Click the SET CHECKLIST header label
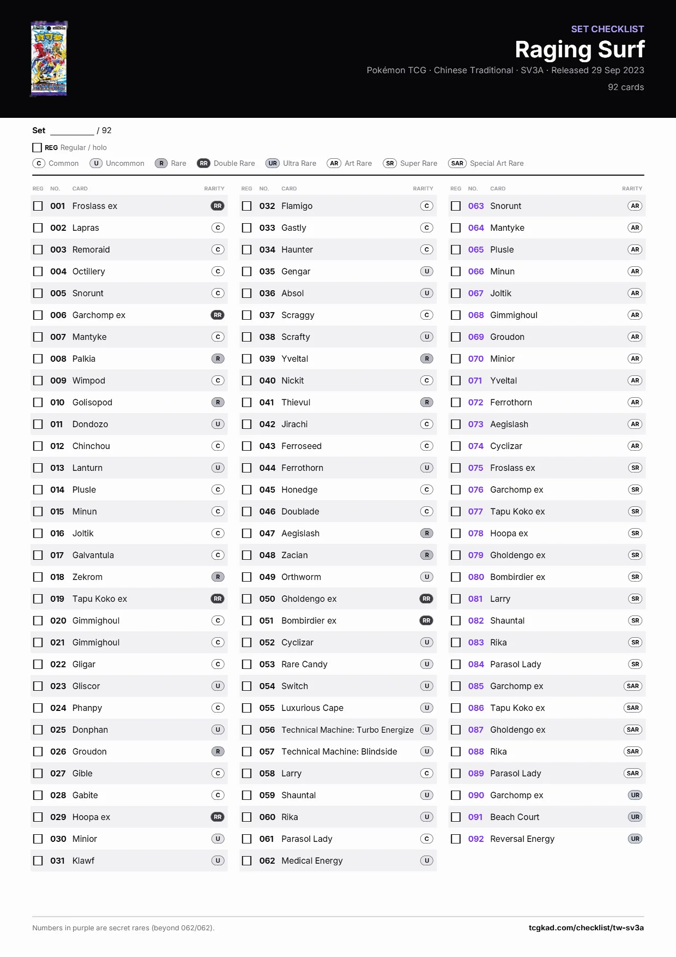Viewport: 676px width, 957px height. point(607,29)
